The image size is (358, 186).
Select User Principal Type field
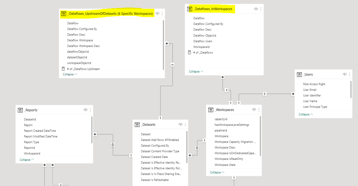pyautogui.click(x=315, y=107)
